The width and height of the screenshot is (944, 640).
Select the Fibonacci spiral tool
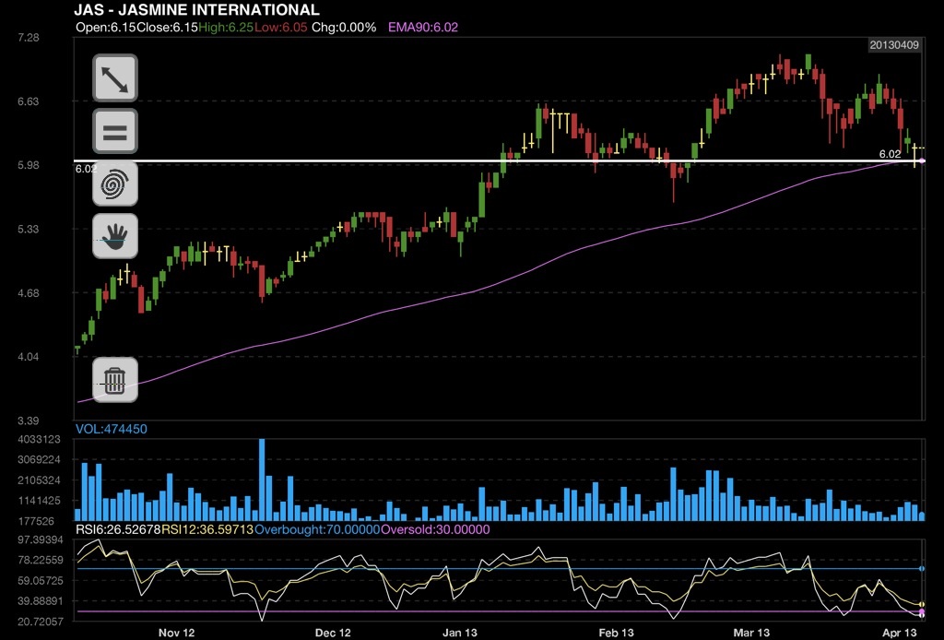[115, 184]
